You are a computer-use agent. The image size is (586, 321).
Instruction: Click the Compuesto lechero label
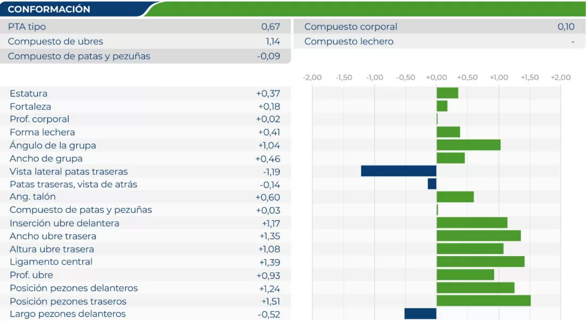pos(349,42)
